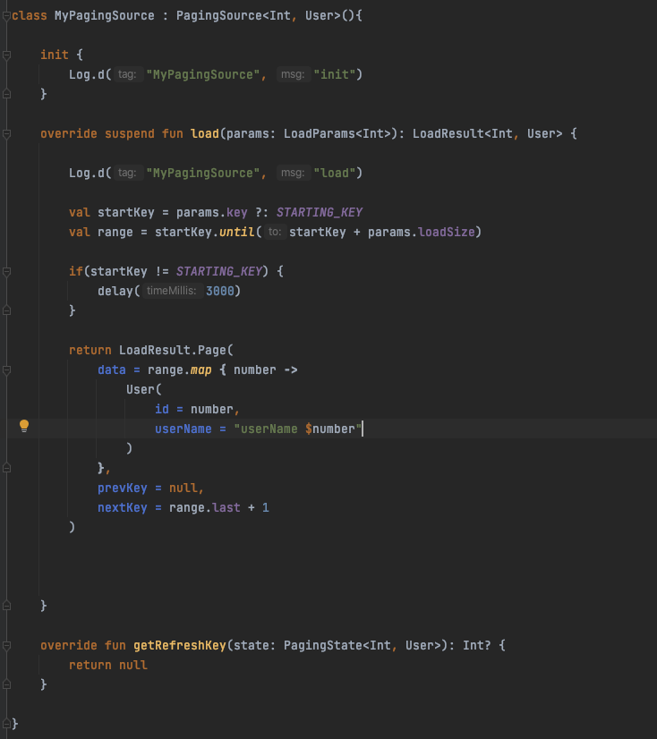Click the yellow lightbulb quick-fix icon
Viewport: 657px width, 739px height.
[24, 426]
